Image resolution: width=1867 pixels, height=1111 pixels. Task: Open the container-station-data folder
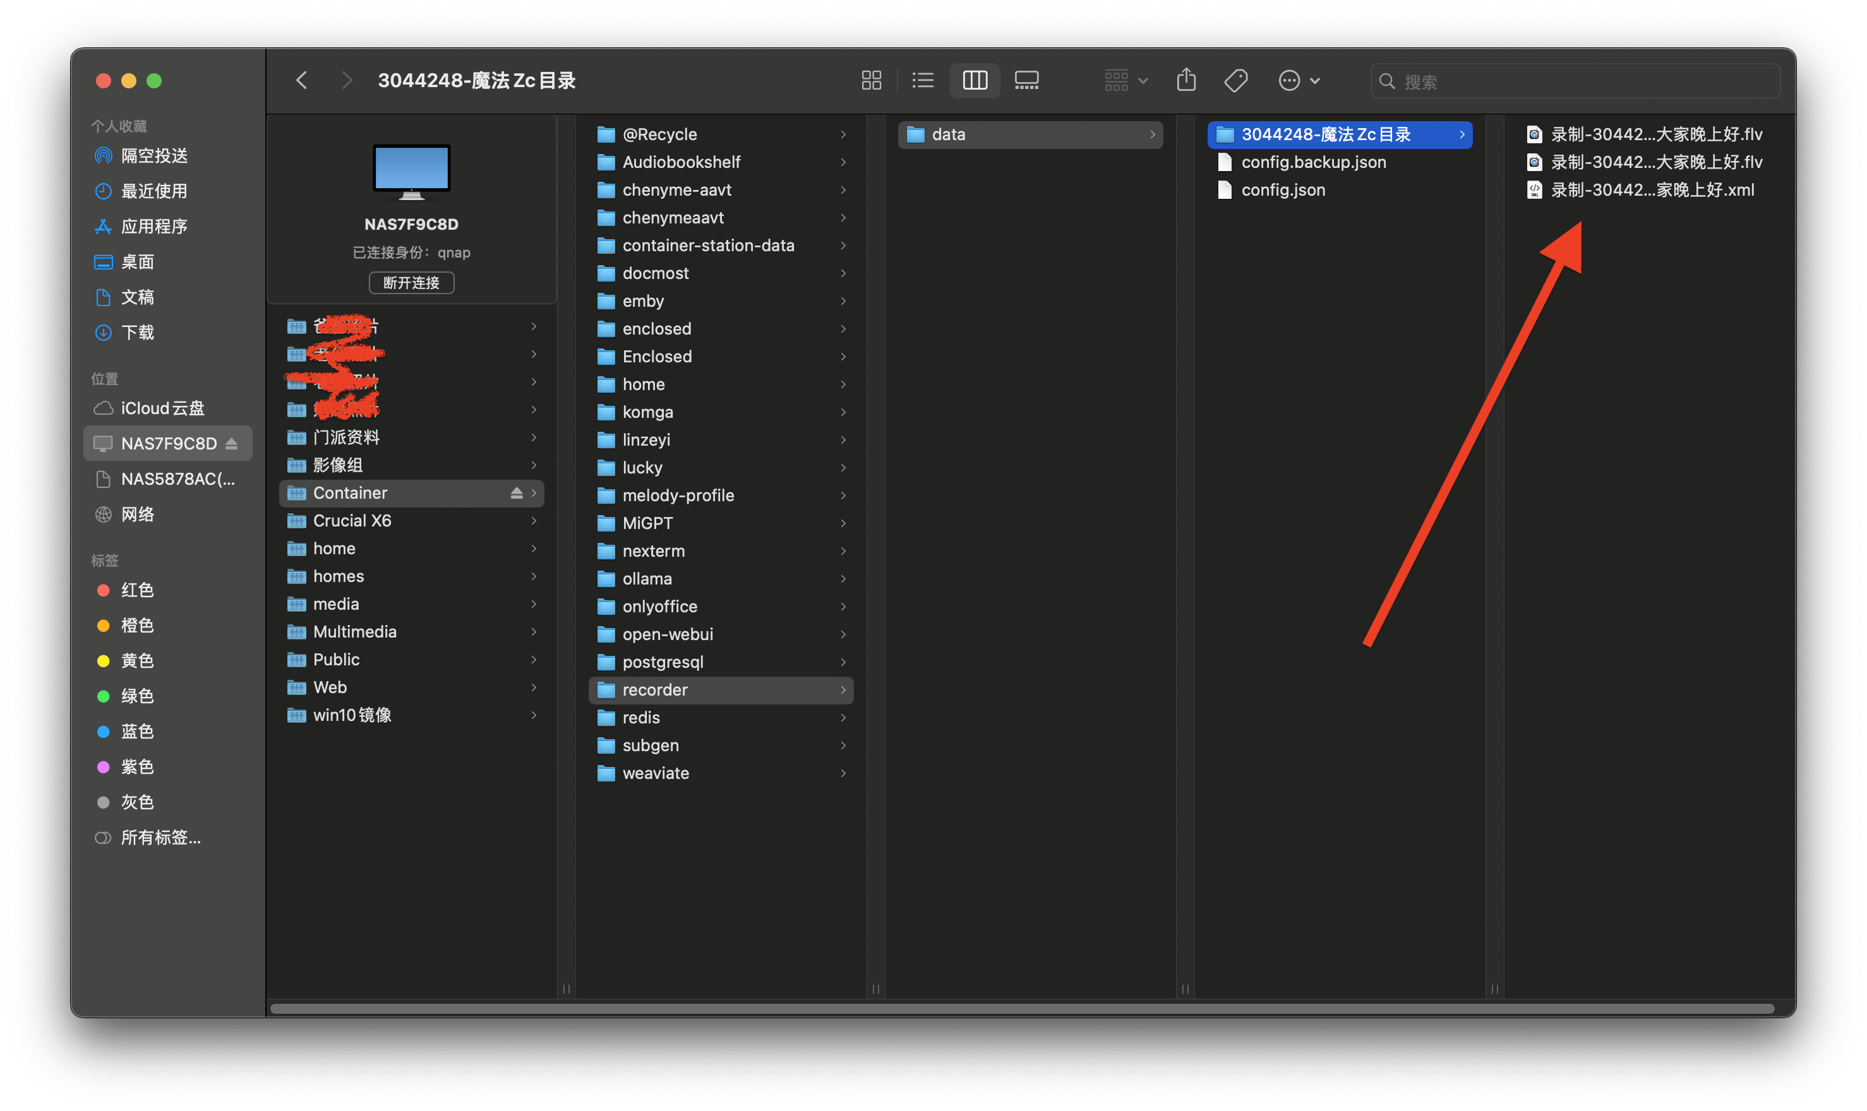click(721, 246)
